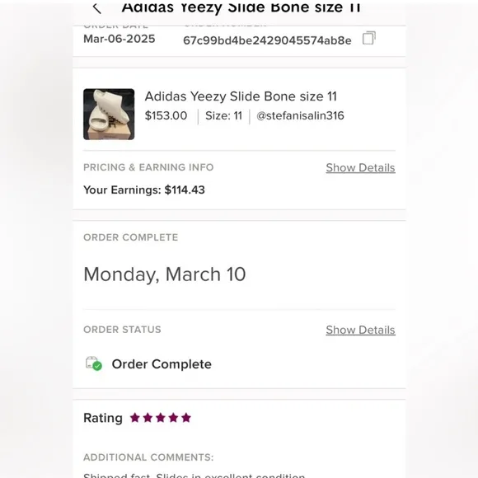Screen dimensions: 478x478
Task: Tap the Order Complete status text
Action: coord(162,364)
